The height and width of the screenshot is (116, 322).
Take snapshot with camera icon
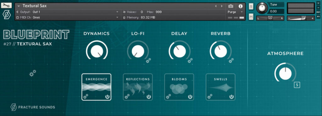[230, 6]
